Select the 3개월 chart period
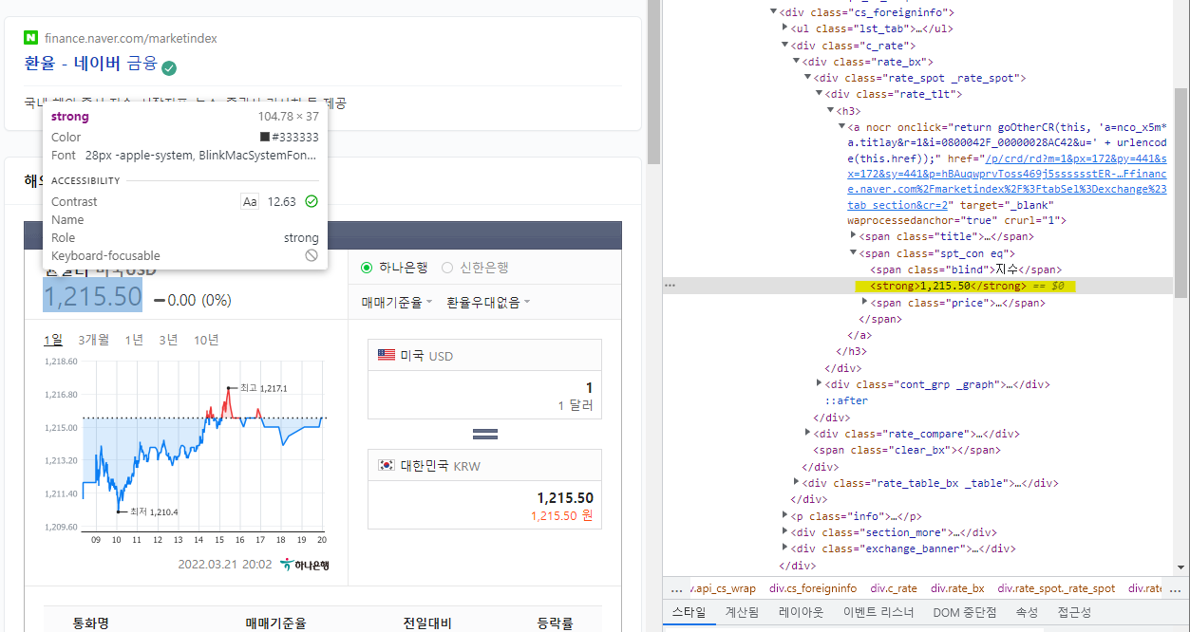The height and width of the screenshot is (632, 1190). tap(94, 341)
